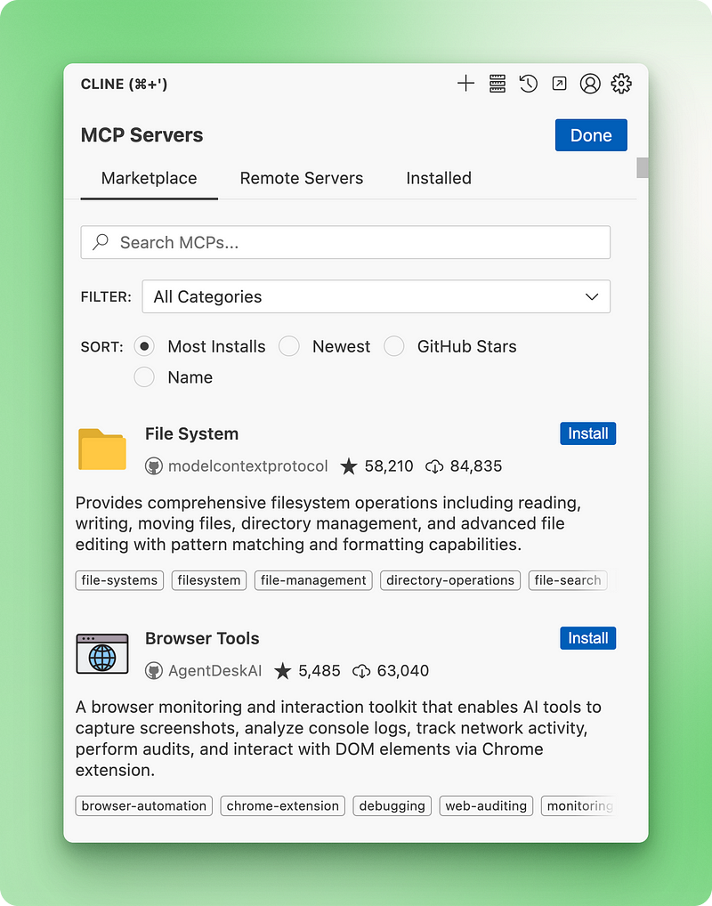
Task: Install the Browser Tools server
Action: (x=587, y=638)
